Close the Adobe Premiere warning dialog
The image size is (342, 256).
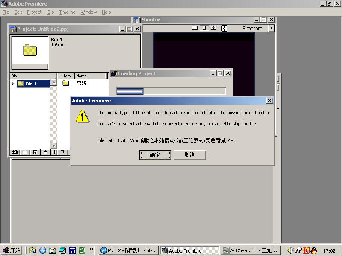point(270,101)
